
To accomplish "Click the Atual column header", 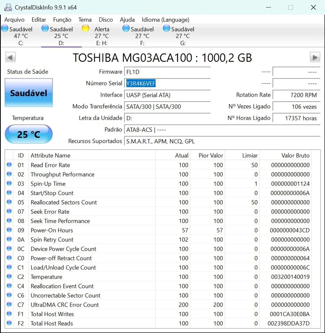I will pyautogui.click(x=173, y=156).
